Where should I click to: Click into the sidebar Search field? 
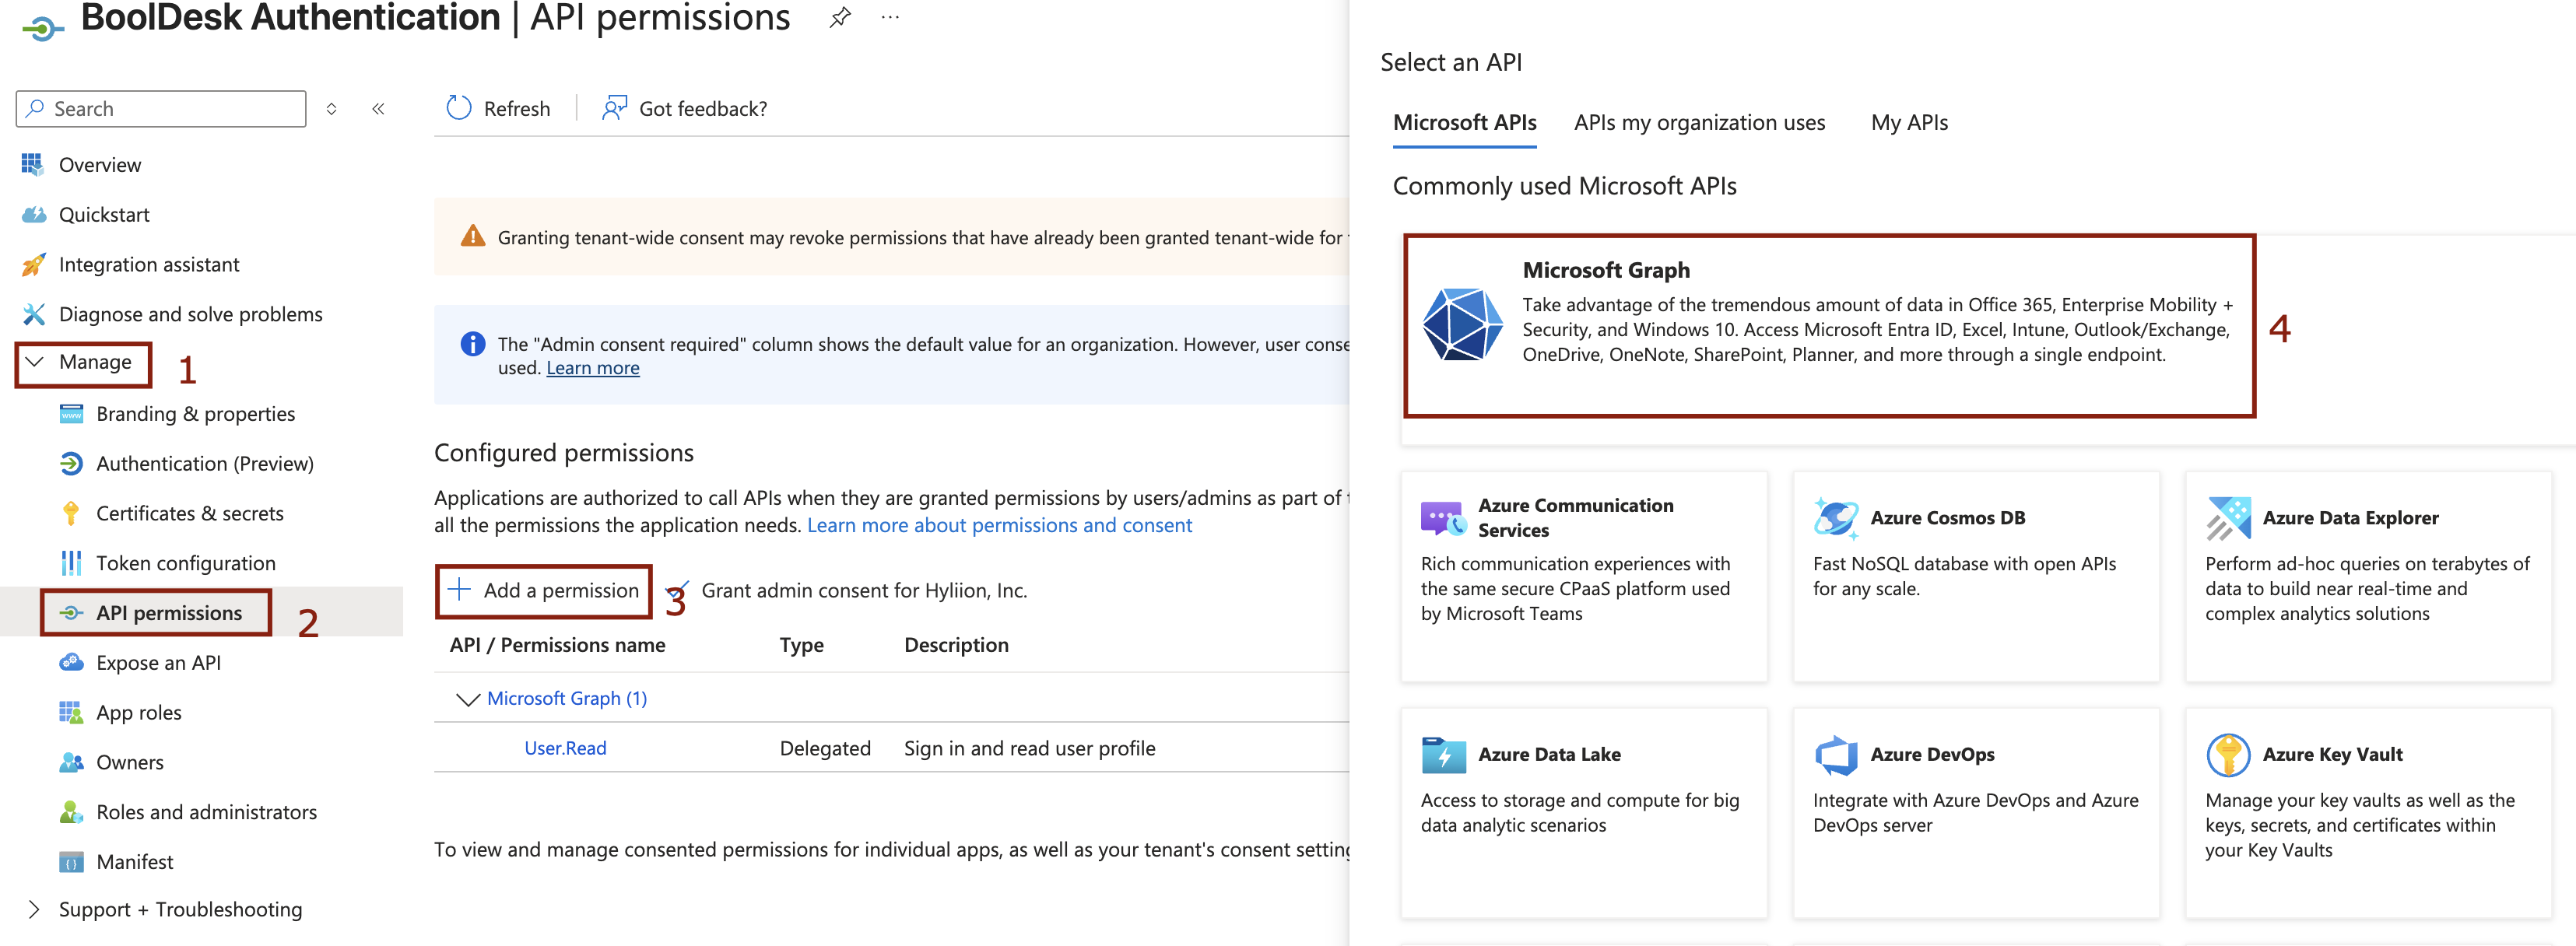click(x=170, y=109)
